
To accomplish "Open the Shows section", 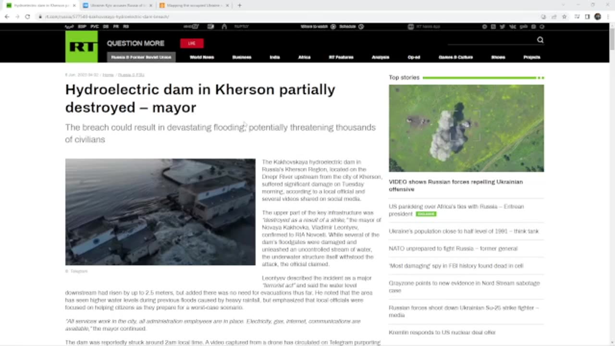I will [498, 57].
